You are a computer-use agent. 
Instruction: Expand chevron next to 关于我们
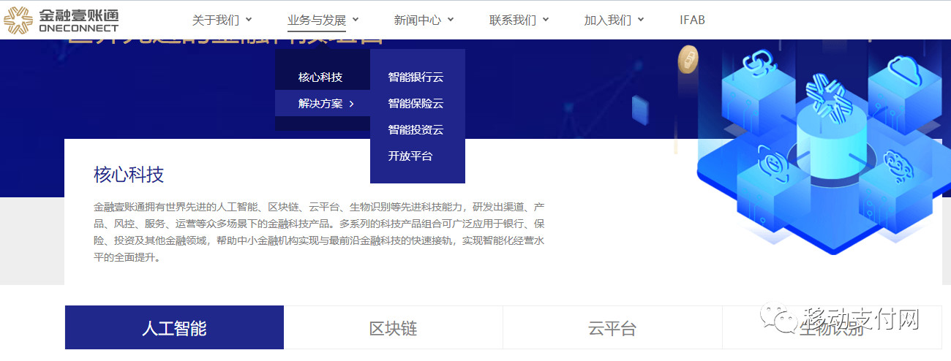click(248, 20)
